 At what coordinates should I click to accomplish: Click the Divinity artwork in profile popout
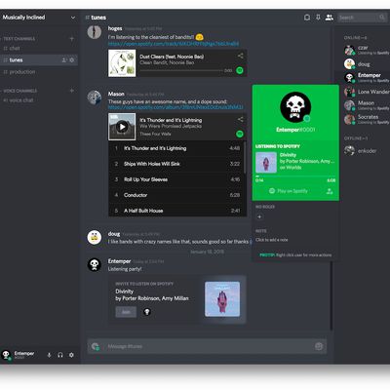point(266,162)
